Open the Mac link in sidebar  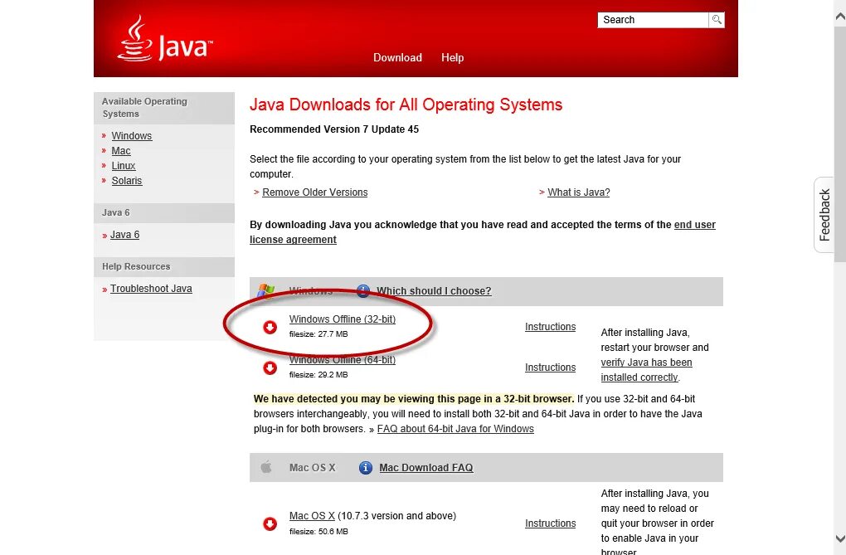pyautogui.click(x=121, y=151)
